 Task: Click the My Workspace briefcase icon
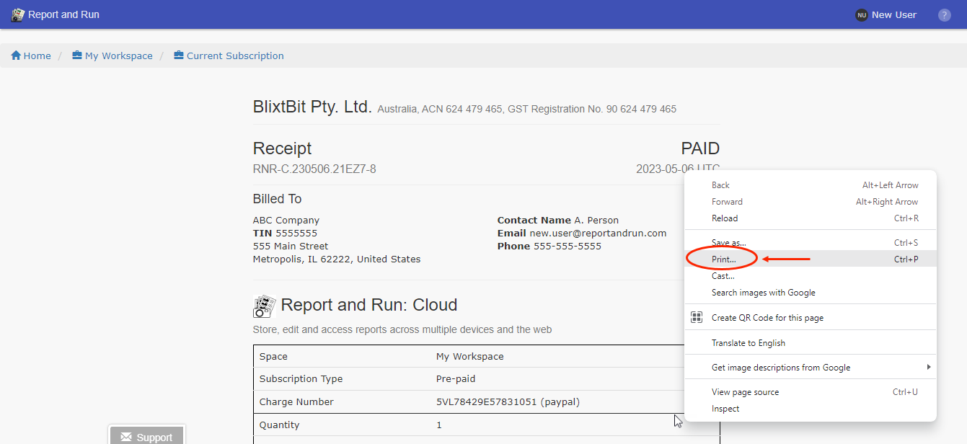(77, 55)
